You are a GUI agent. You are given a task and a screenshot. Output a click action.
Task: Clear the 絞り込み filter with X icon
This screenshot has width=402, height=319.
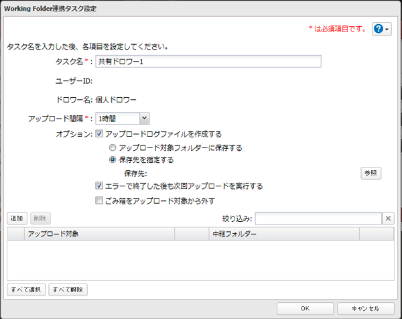click(x=388, y=218)
